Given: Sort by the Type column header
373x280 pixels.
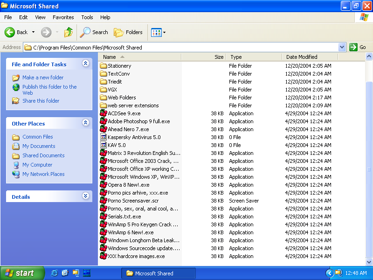Looking at the screenshot, I should pos(254,57).
